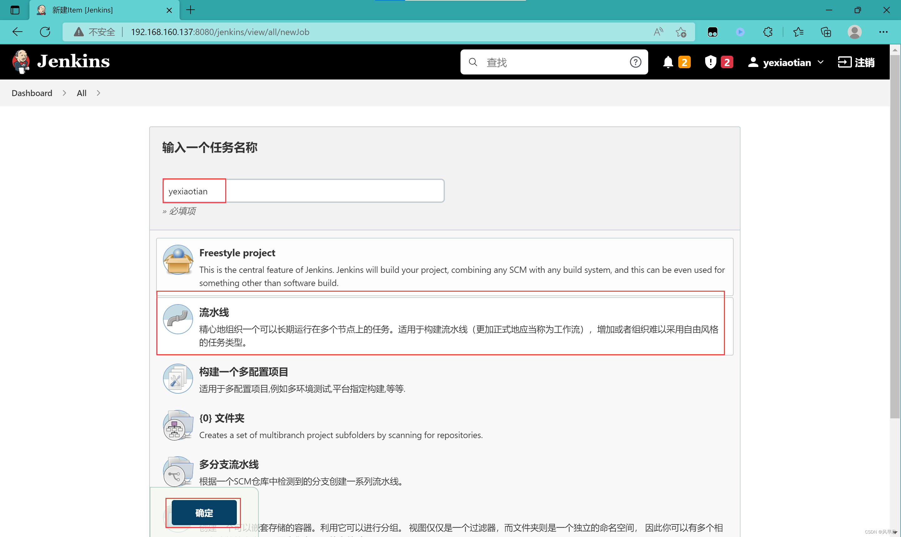
Task: Choose the 构建一个多配置项目 title
Action: 243,372
